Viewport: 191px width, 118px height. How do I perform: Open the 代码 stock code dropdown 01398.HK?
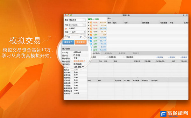pos(77,25)
